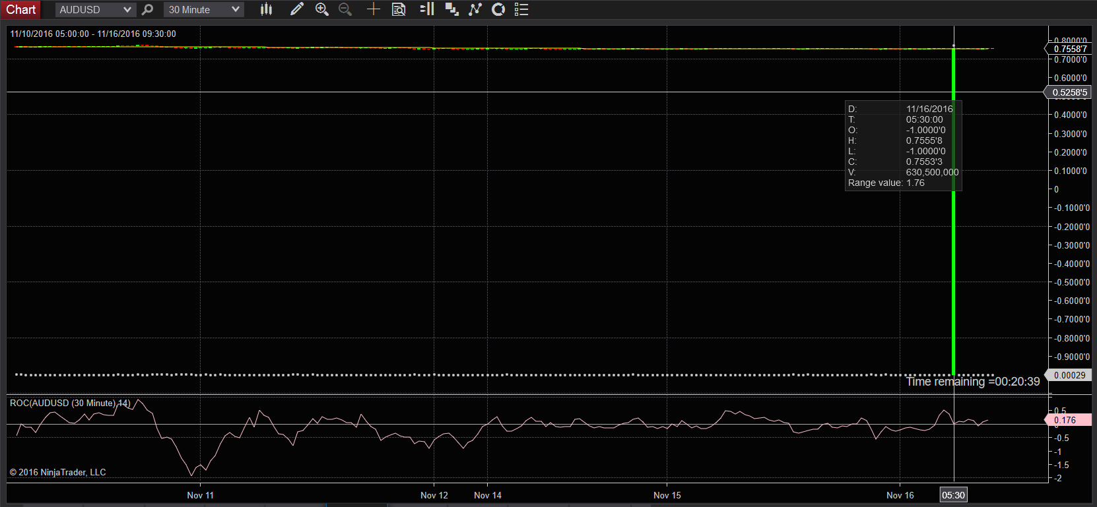This screenshot has width=1097, height=507.
Task: Click the 11/16/2016 date in data box
Action: (929, 109)
